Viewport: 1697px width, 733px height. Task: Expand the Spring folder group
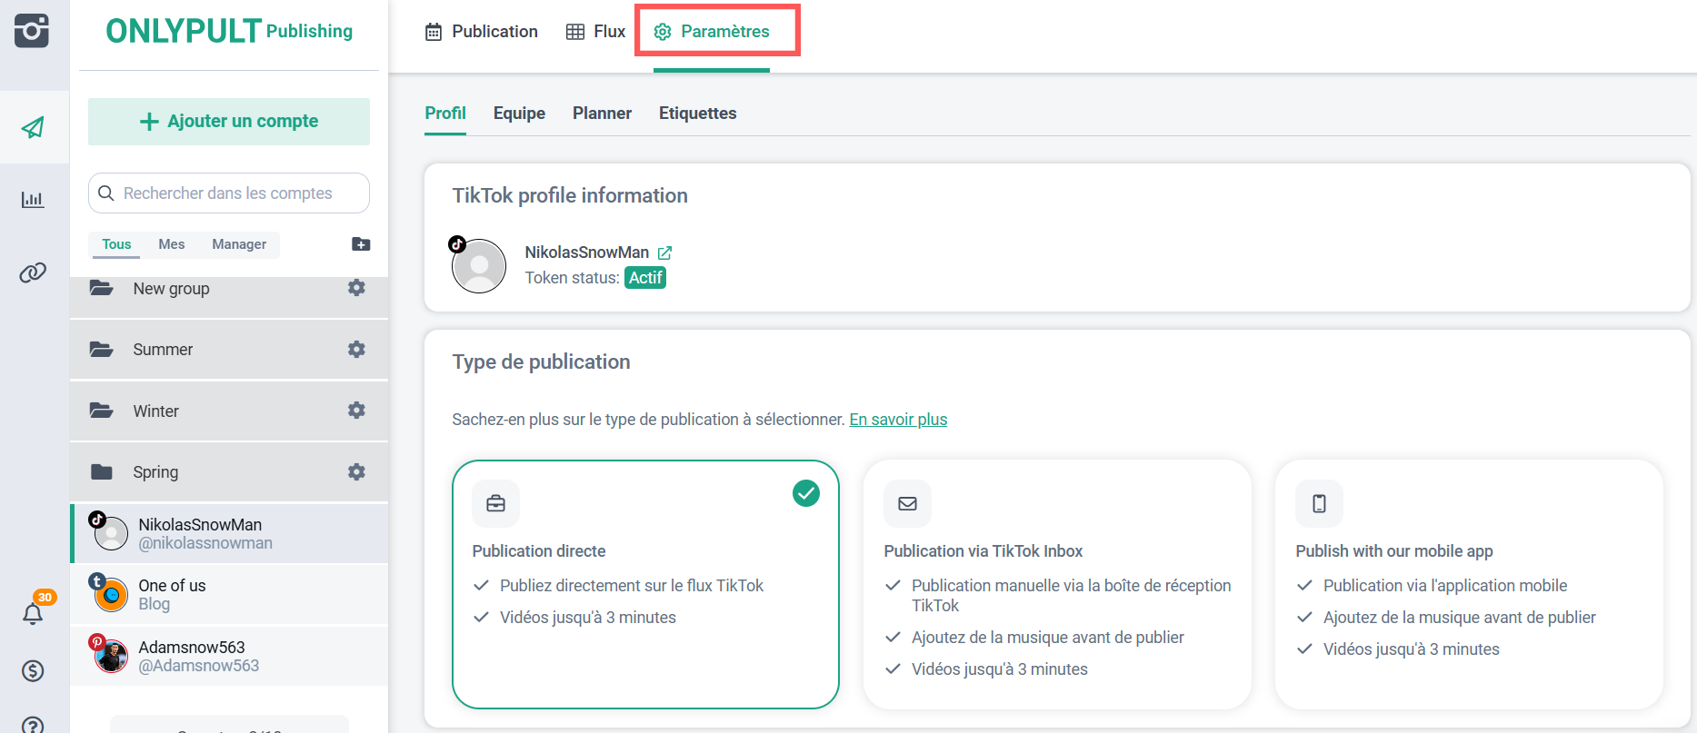point(155,472)
